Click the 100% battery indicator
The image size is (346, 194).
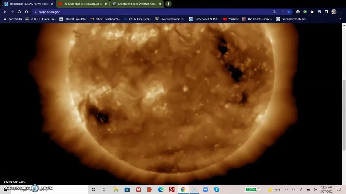[x=251, y=189]
